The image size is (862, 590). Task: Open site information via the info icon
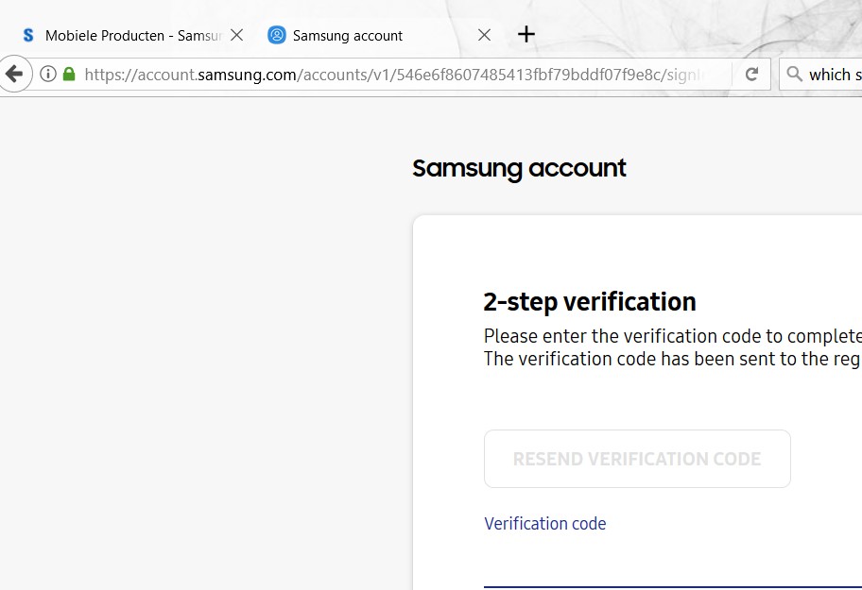(48, 74)
